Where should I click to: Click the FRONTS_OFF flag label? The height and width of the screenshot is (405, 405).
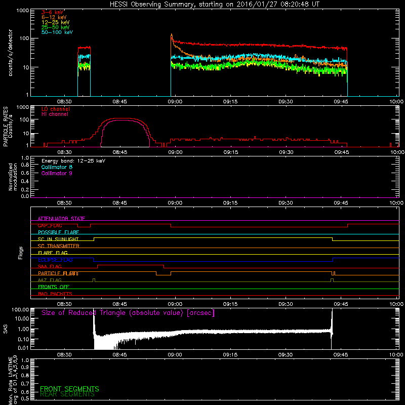click(54, 287)
